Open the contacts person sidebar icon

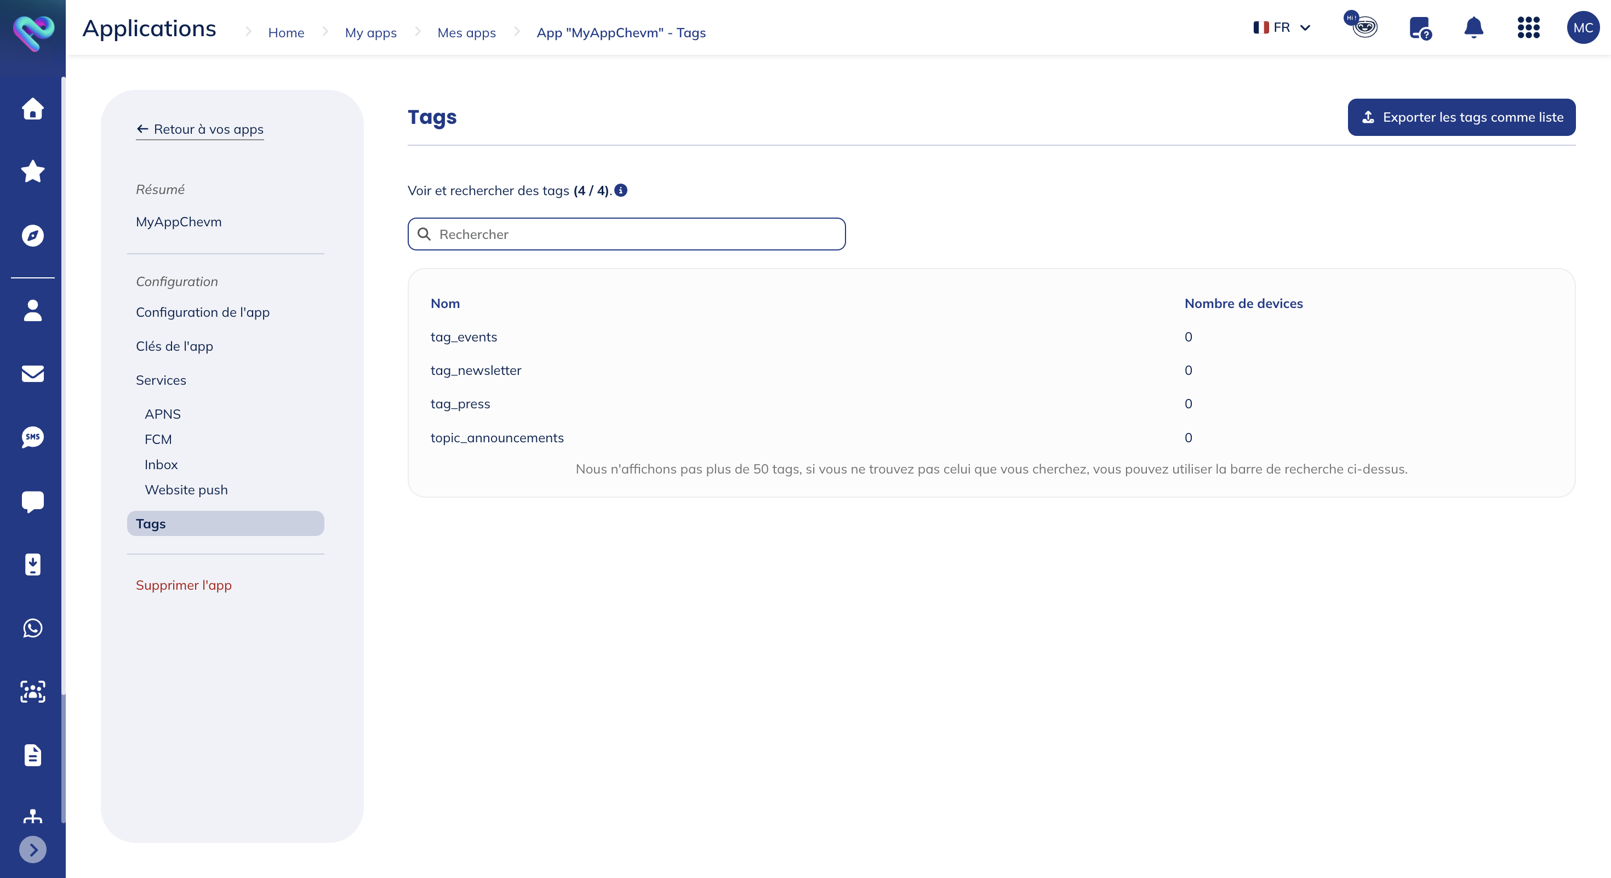click(x=32, y=310)
